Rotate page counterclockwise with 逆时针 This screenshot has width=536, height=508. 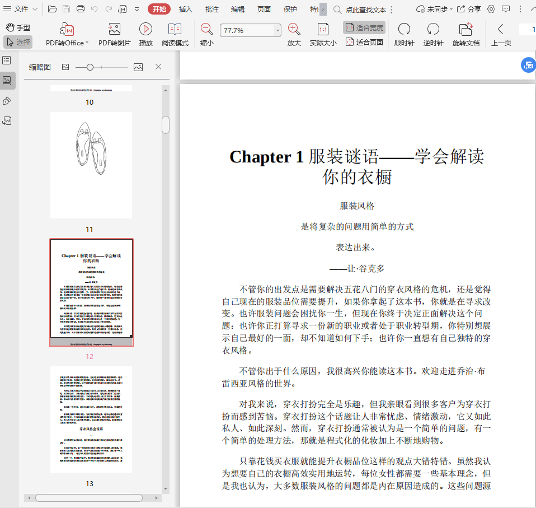[x=433, y=30]
